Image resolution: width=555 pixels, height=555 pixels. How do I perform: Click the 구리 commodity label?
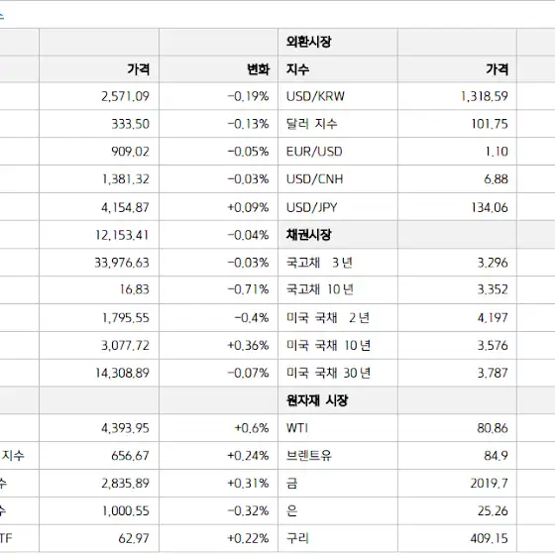pyautogui.click(x=297, y=538)
